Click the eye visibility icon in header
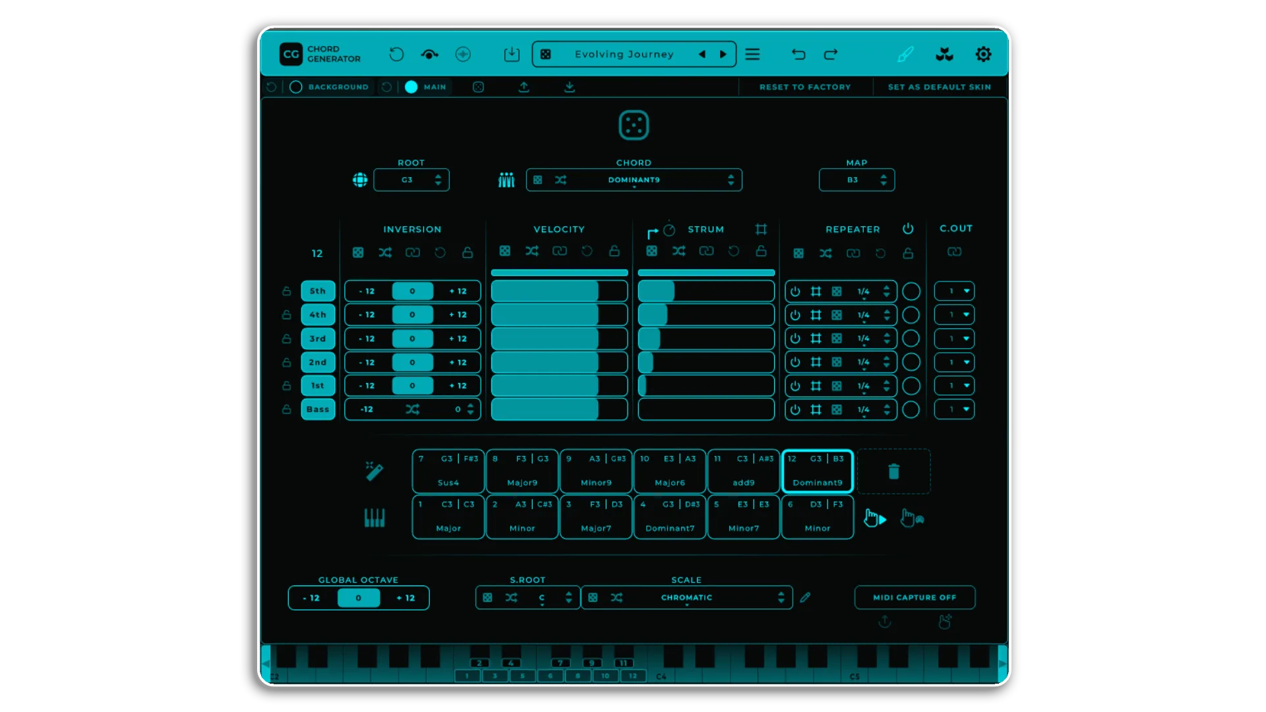 (x=429, y=54)
